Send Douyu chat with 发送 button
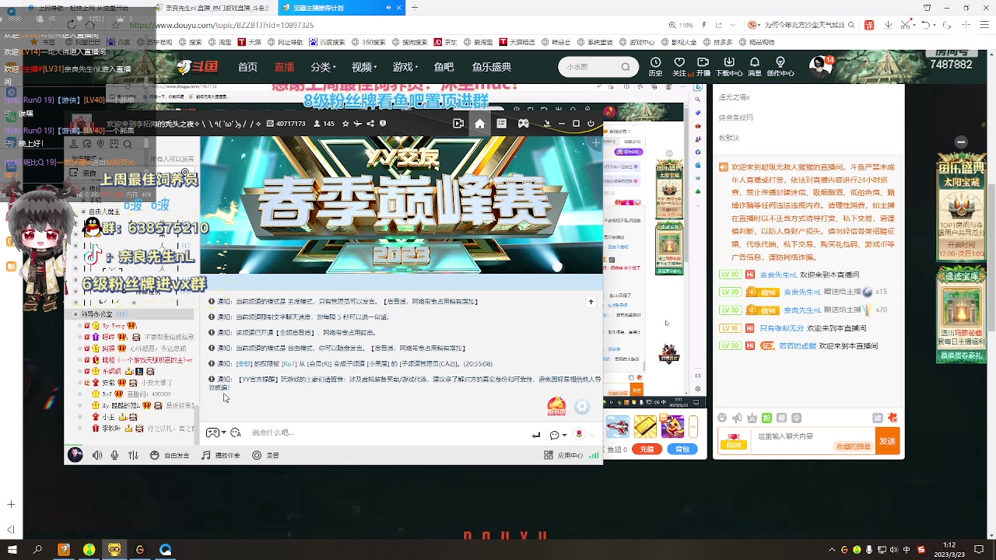Screen dimensions: 996x560 [887, 441]
